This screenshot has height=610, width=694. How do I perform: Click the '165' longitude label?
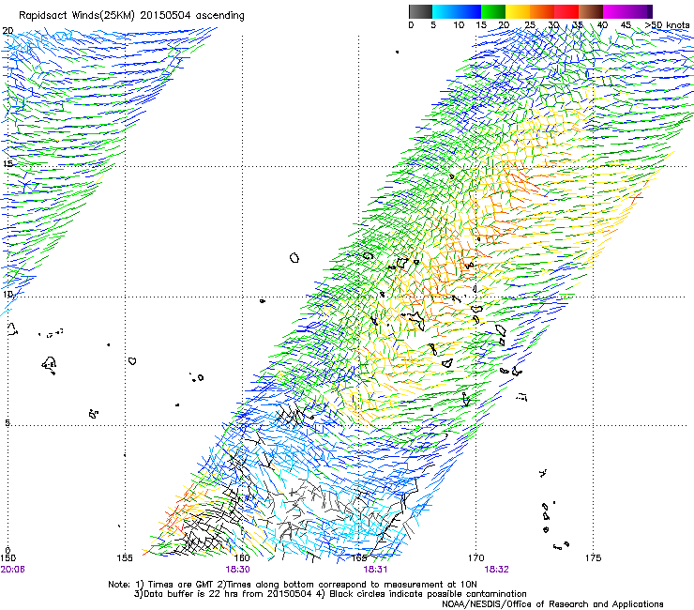coord(359,558)
